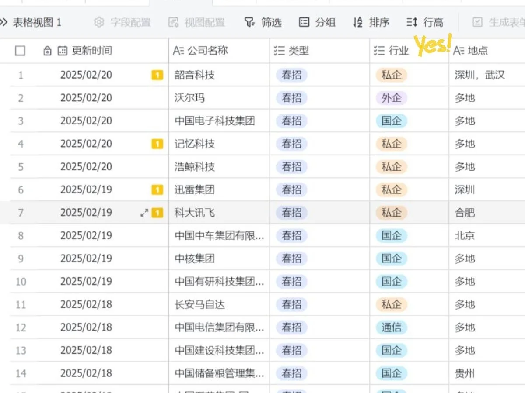
Task: Open comment badge on 迅雷集团 row
Action: pos(157,190)
